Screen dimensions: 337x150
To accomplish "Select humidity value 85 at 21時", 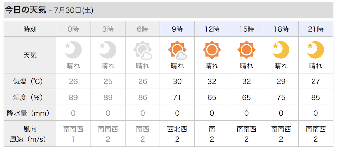I will (315, 98).
